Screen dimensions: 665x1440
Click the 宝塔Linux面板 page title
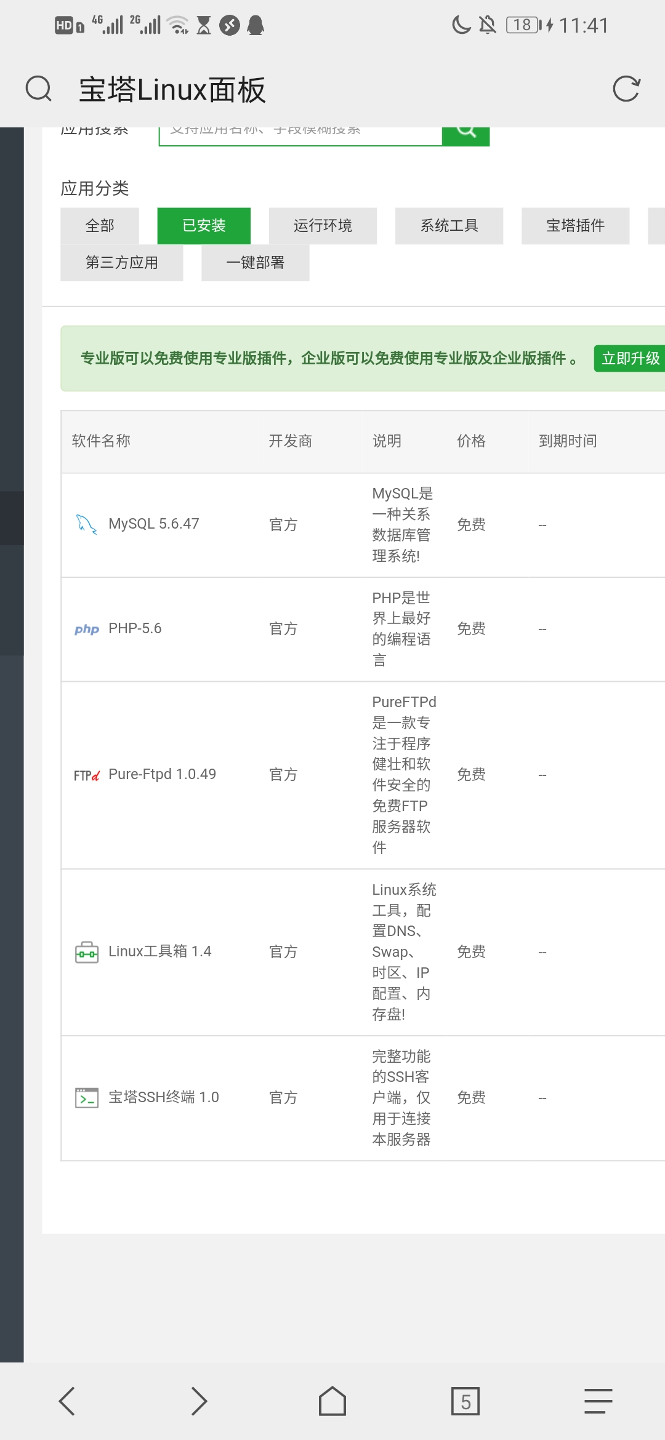click(172, 89)
